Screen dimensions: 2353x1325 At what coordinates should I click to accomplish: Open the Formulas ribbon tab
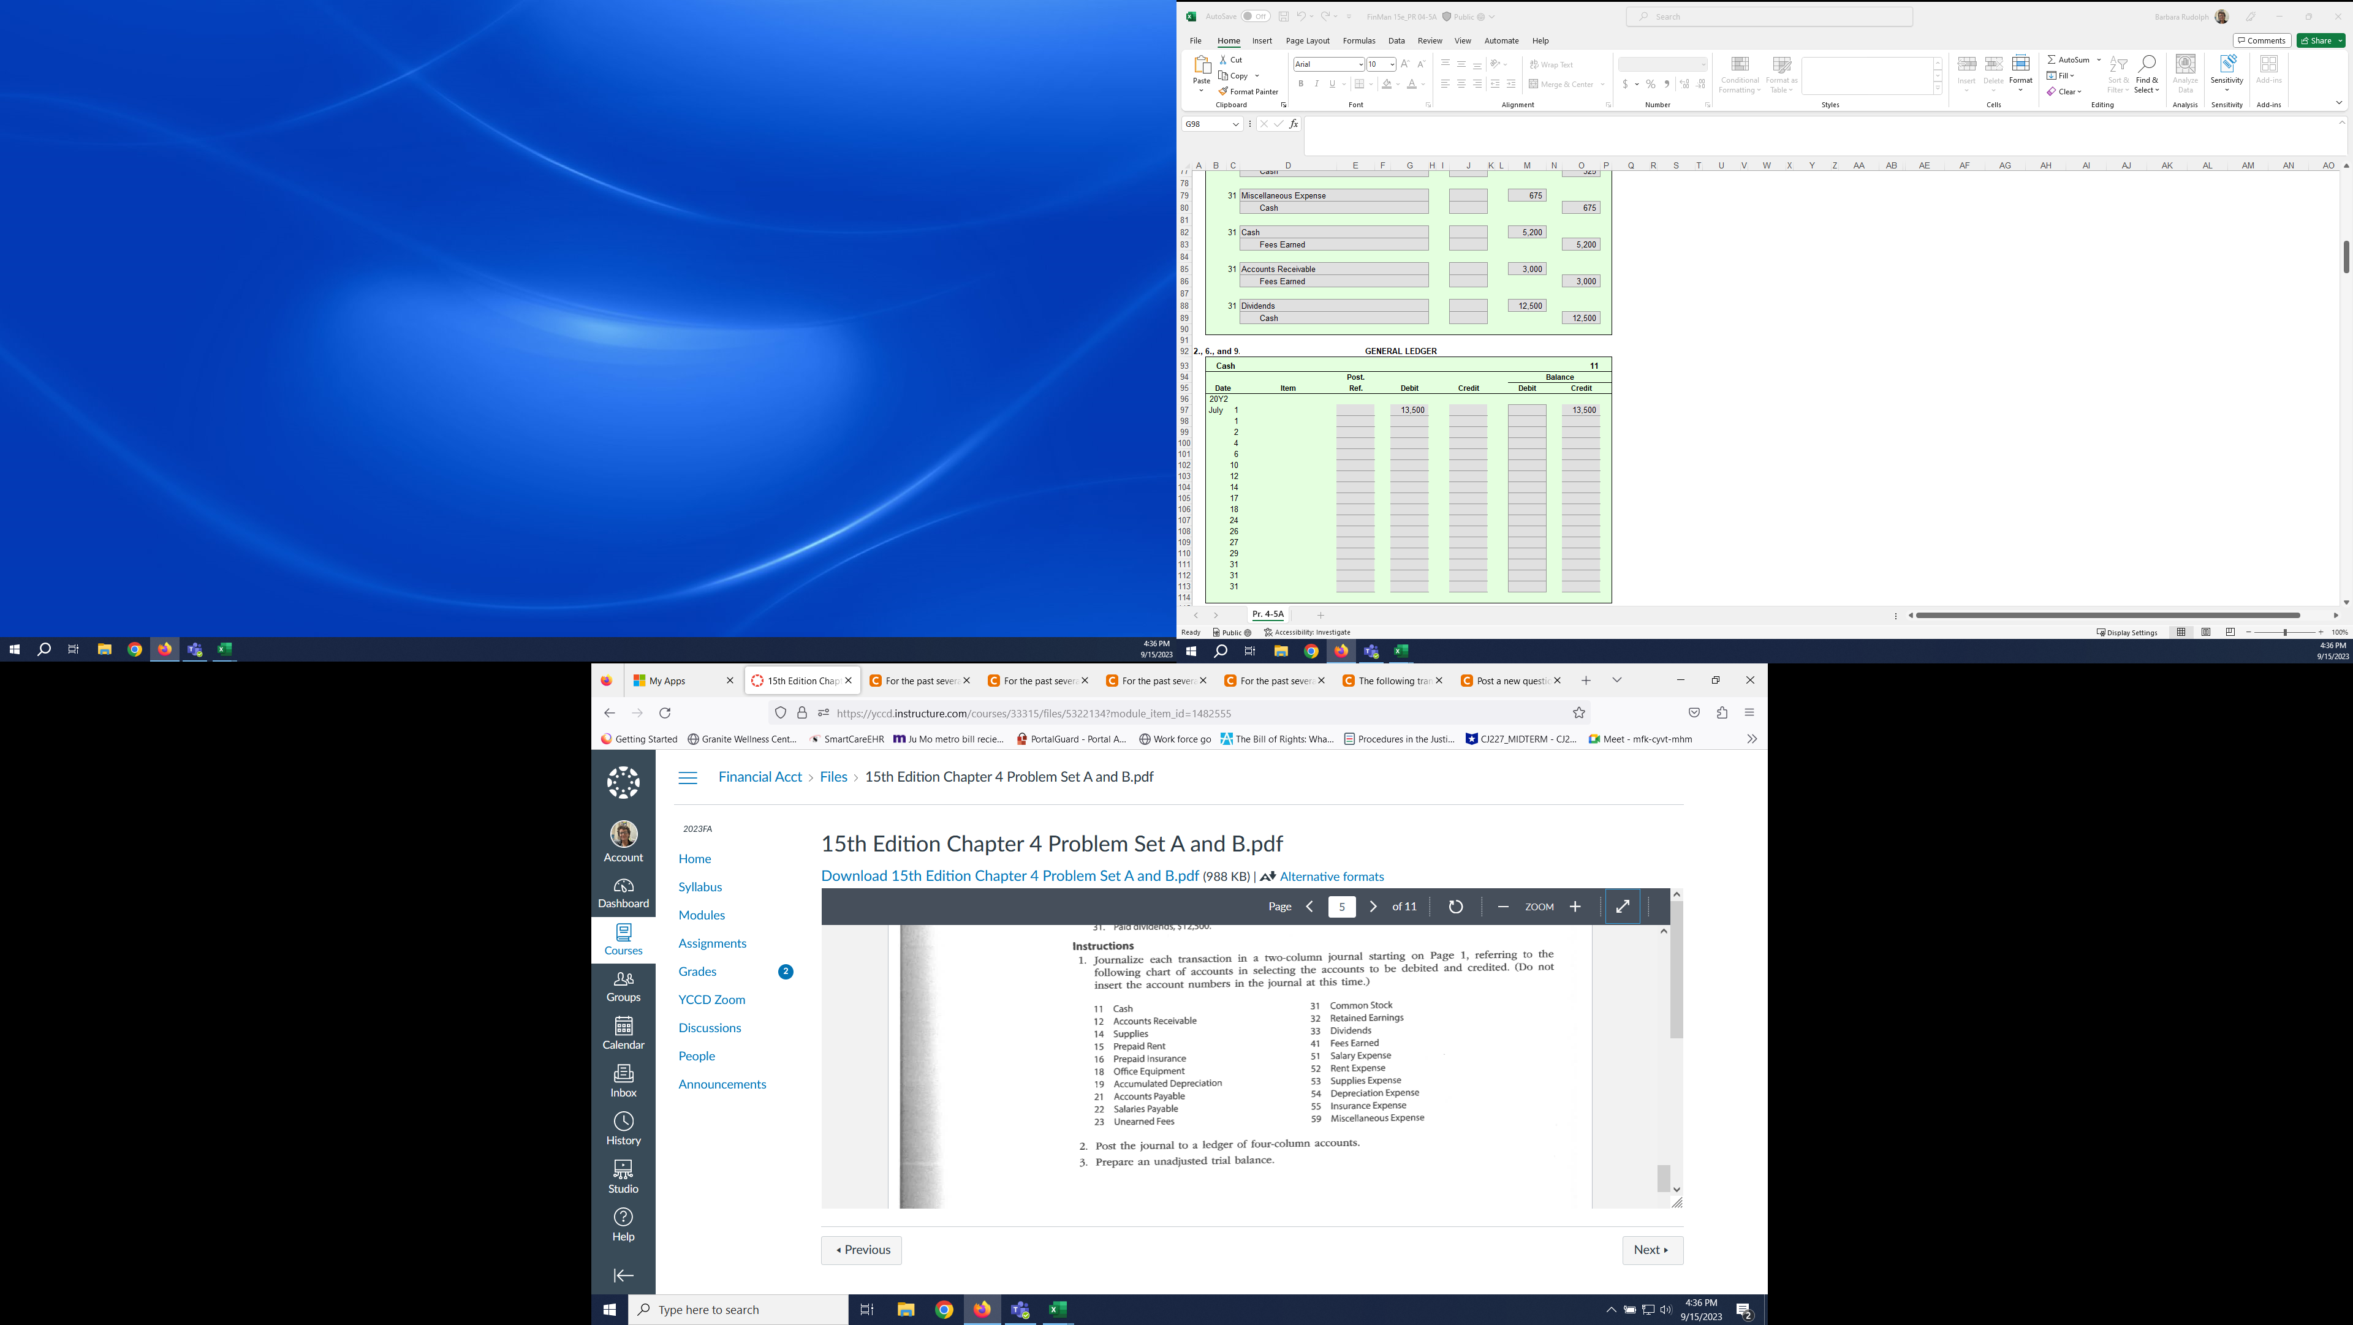tap(1358, 41)
